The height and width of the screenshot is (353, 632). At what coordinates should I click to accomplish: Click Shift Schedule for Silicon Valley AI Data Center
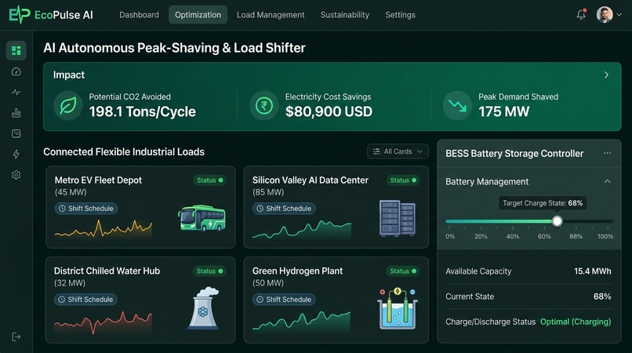click(284, 209)
